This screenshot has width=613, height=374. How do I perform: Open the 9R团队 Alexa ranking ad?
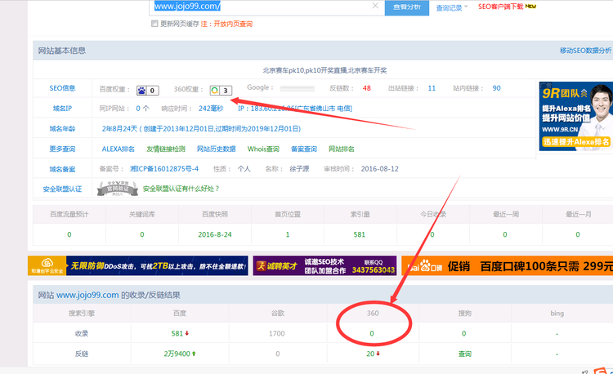point(576,116)
